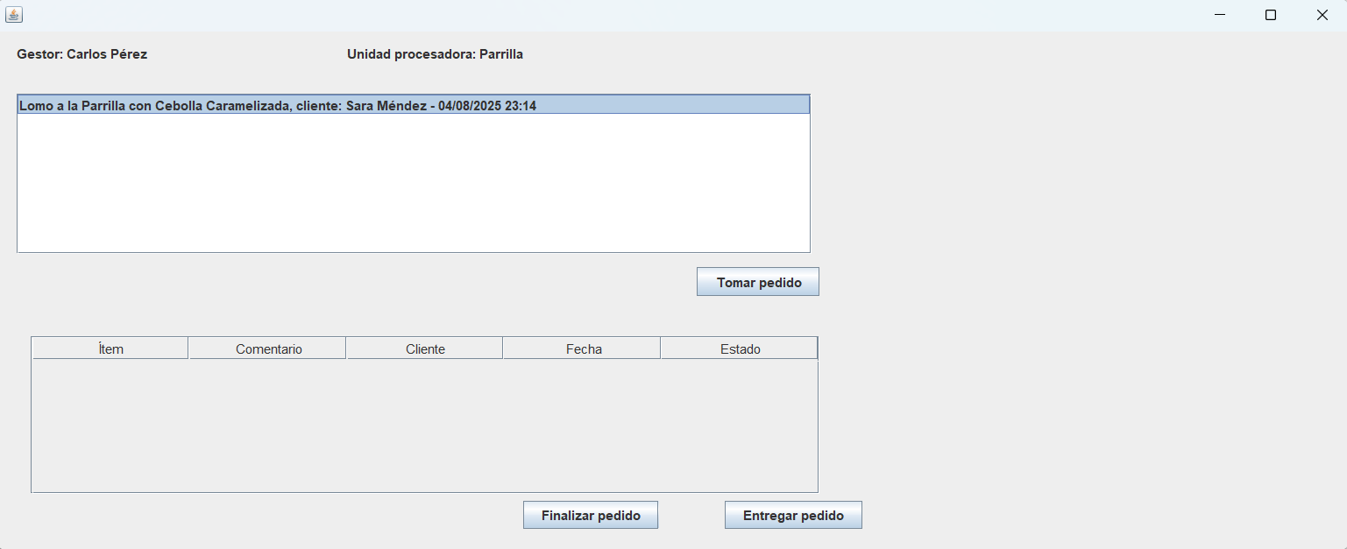Click the Tomar pedido button
Viewport: 1347px width, 549px height.
pyautogui.click(x=758, y=282)
